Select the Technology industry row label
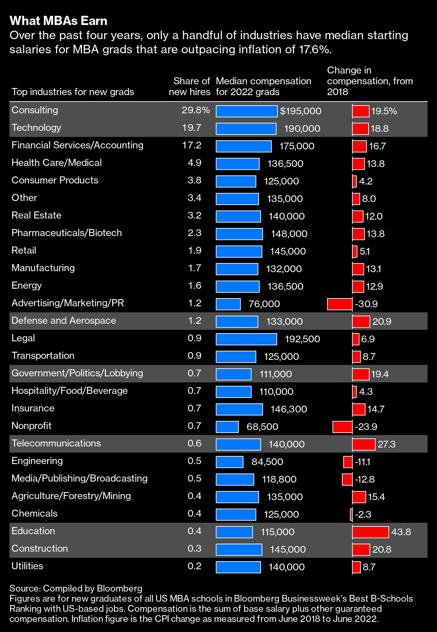The height and width of the screenshot is (632, 437). pyautogui.click(x=36, y=128)
